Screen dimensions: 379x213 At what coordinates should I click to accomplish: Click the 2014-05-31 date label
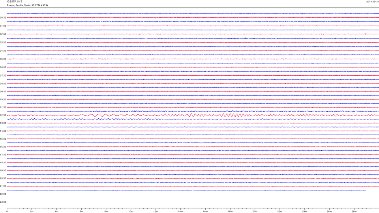[372, 2]
